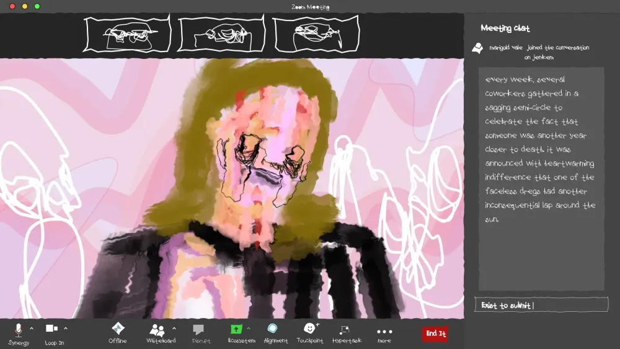620x349 pixels.
Task: Close the window with red button
Action: point(12,6)
